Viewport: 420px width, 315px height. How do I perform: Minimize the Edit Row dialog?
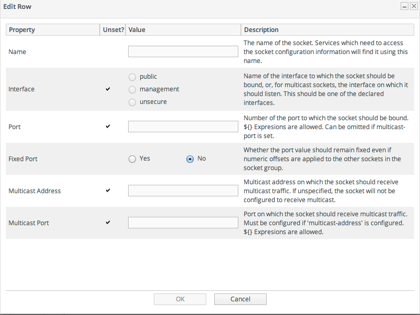(404, 6)
